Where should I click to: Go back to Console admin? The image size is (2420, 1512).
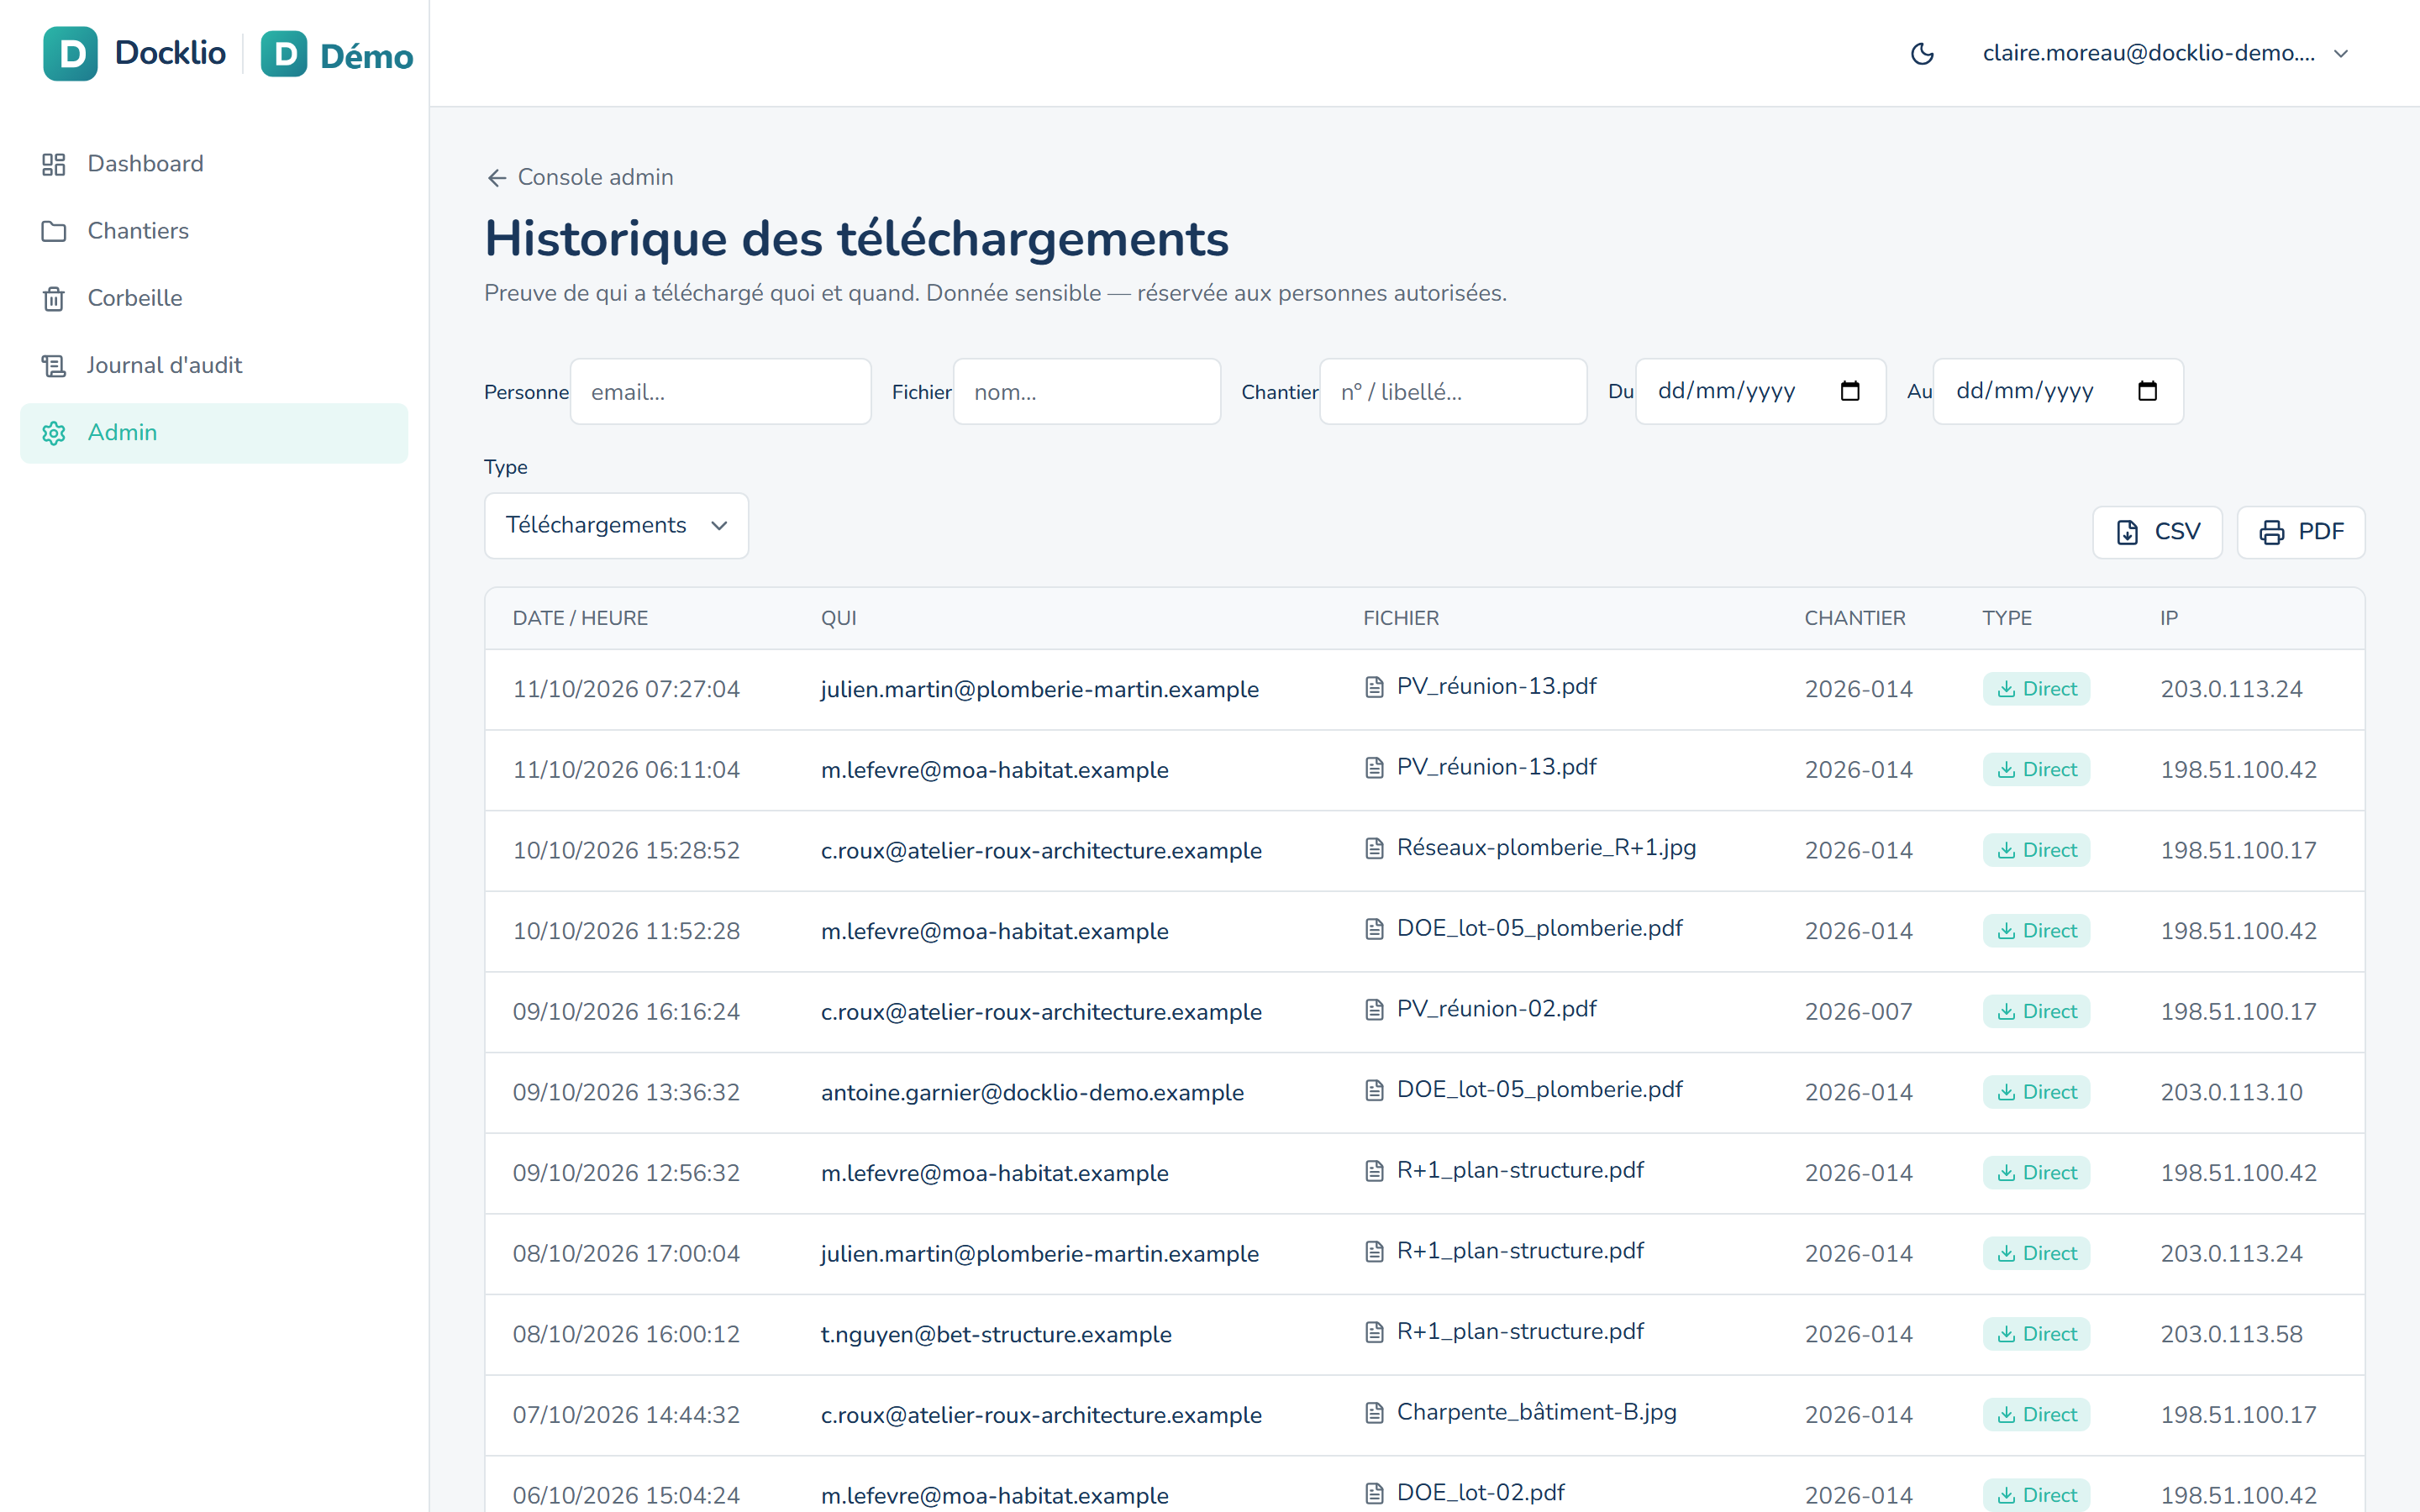(x=580, y=177)
